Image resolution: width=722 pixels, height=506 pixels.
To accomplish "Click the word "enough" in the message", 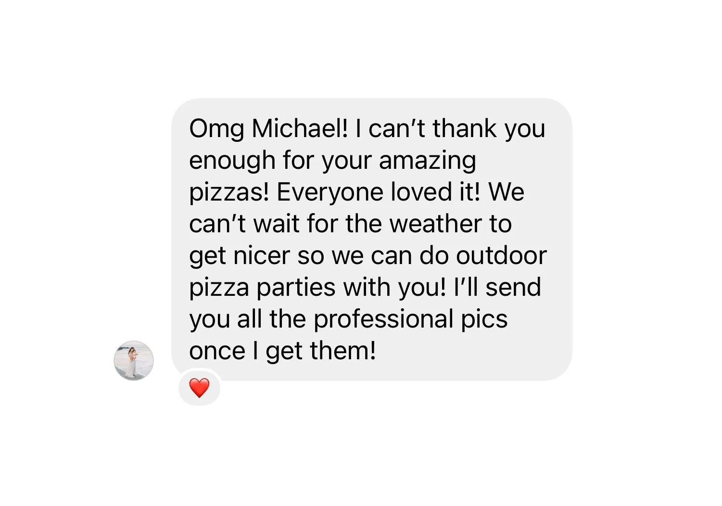I will point(232,161).
